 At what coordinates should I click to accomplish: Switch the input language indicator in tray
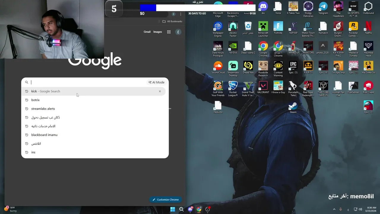[x=348, y=209]
